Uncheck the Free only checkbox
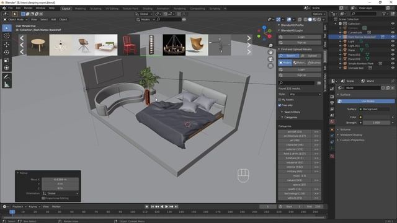The height and width of the screenshot is (223, 397). click(280, 105)
